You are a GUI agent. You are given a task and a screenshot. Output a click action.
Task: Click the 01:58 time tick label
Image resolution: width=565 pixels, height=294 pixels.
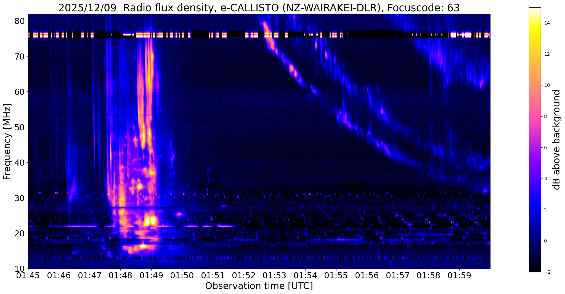tap(429, 276)
